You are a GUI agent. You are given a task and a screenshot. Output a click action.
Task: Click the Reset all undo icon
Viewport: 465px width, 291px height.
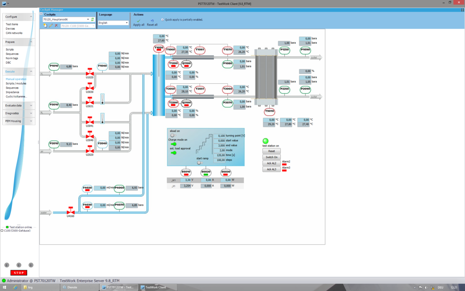pyautogui.click(x=152, y=21)
